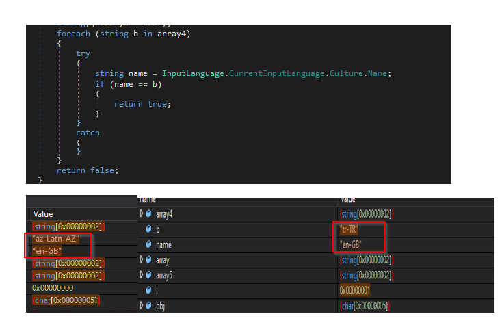
Task: Click the 0x00000000 value in left panel
Action: 53,288
